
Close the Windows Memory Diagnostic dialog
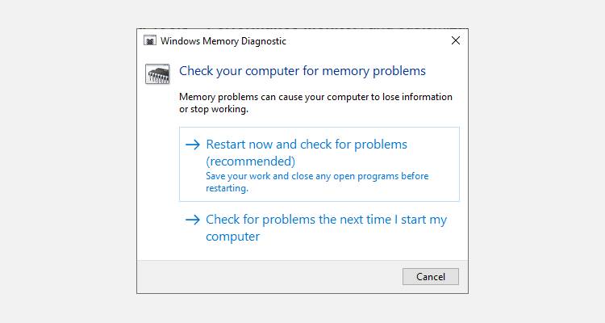(x=456, y=40)
